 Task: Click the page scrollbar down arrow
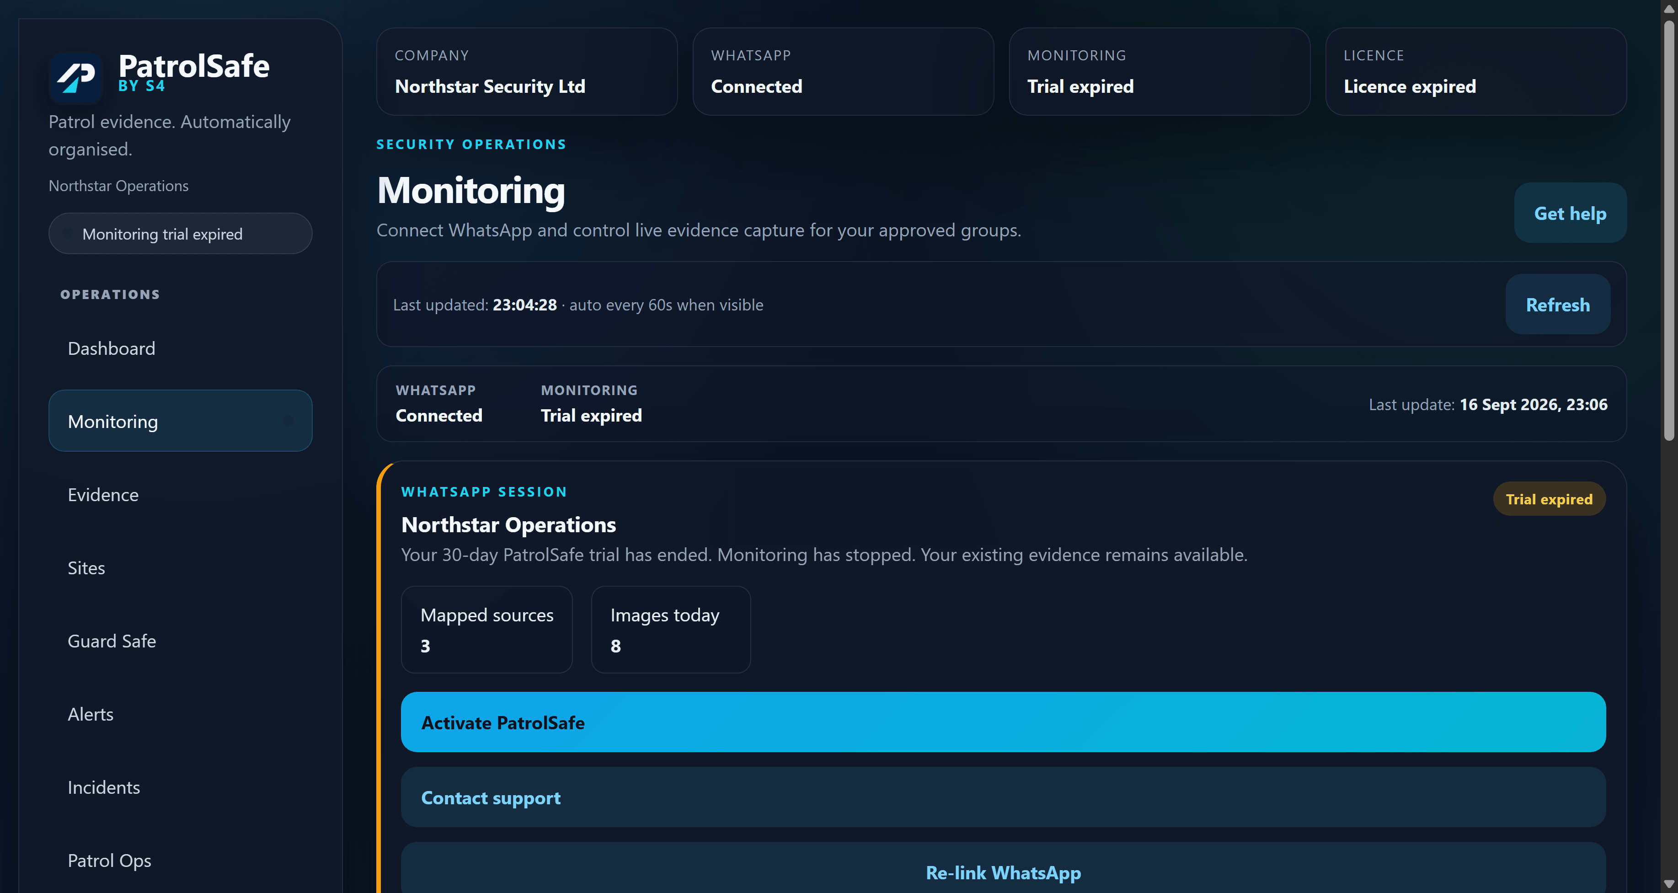click(1669, 884)
